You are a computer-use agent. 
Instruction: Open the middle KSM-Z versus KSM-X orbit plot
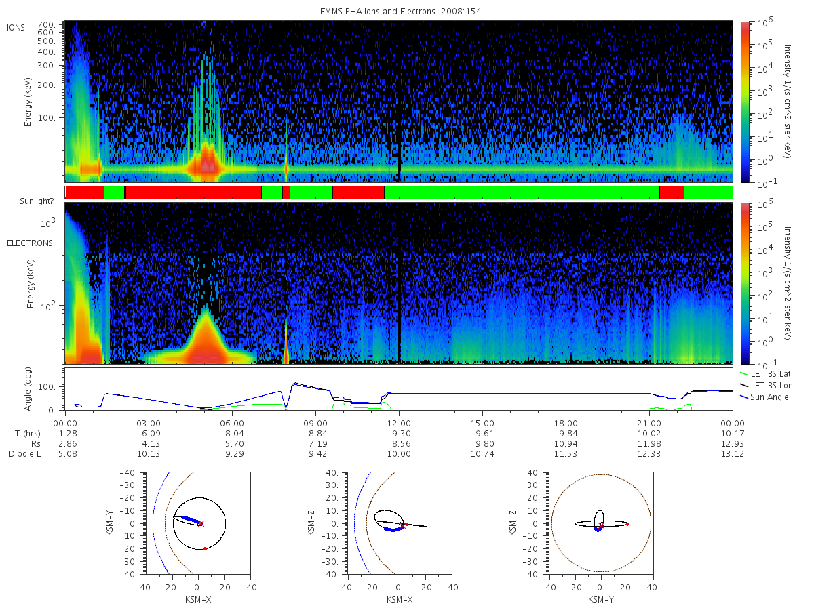tap(399, 523)
